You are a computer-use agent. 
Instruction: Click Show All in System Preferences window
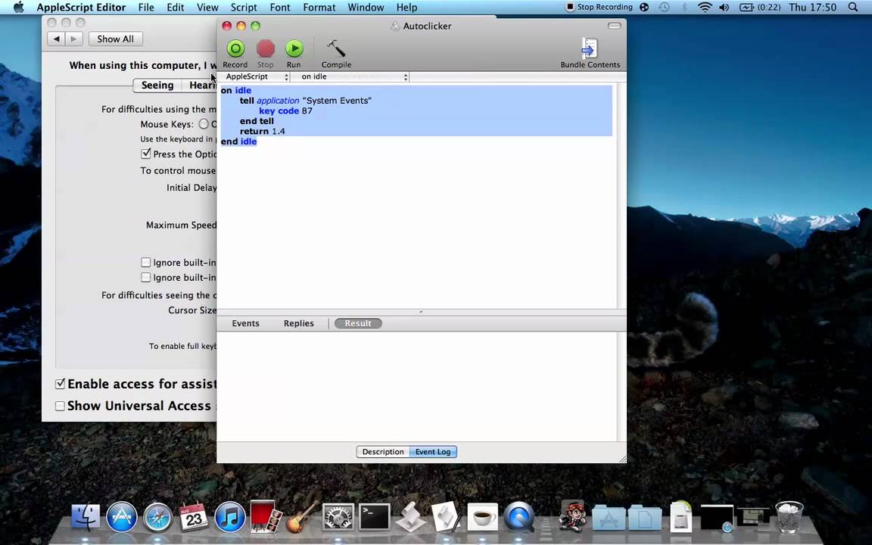(x=115, y=39)
